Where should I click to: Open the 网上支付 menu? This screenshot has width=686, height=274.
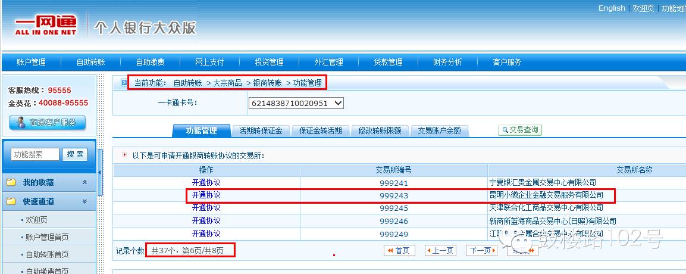209,62
